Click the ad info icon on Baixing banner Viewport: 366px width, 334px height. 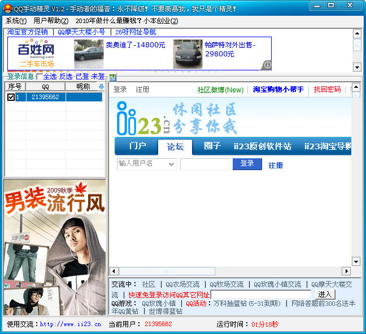(268, 65)
